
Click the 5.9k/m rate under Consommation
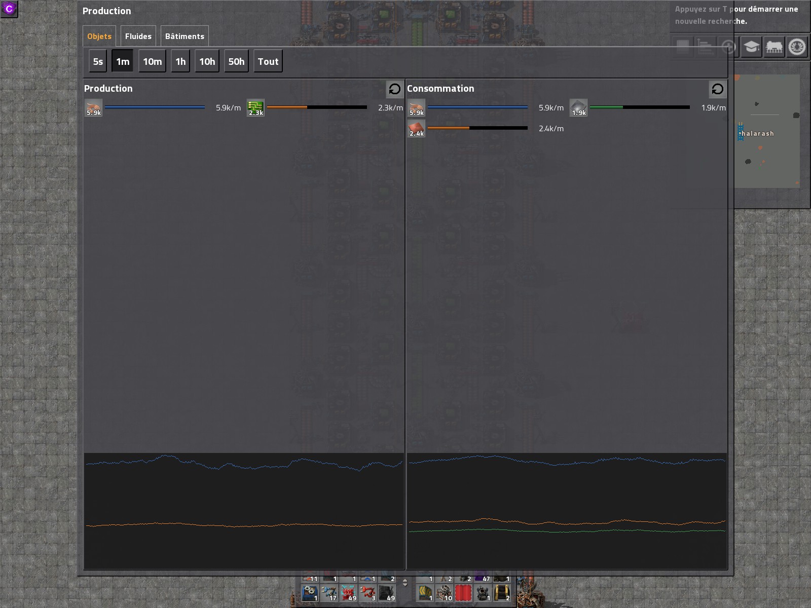[551, 108]
